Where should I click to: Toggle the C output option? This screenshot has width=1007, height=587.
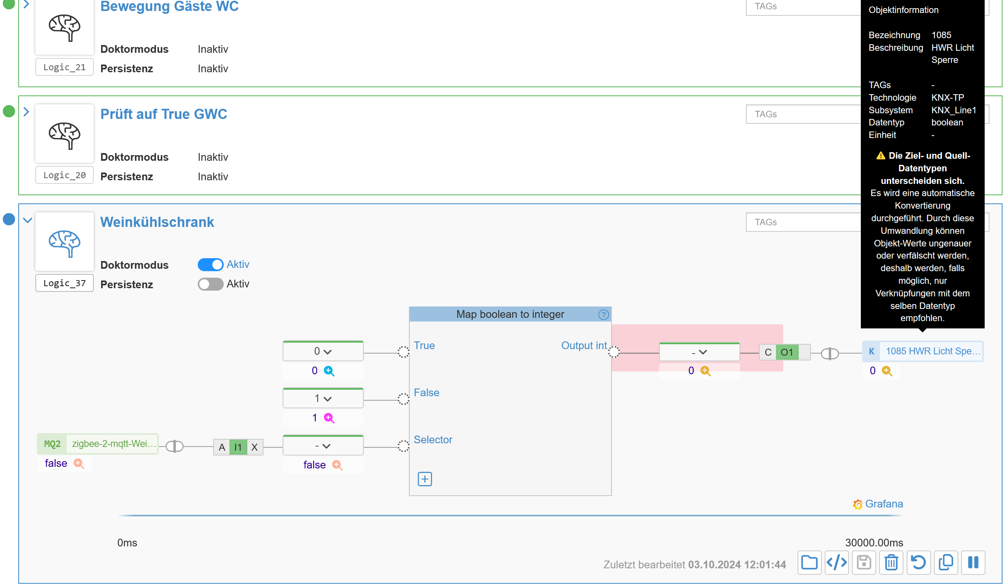click(x=768, y=352)
